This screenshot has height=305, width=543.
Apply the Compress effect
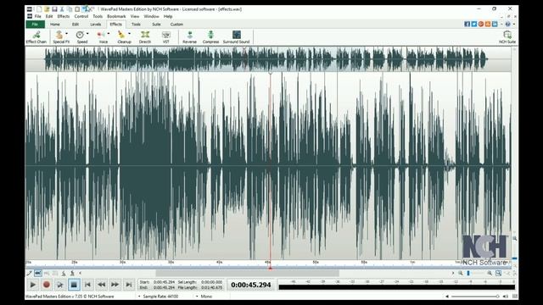(210, 37)
